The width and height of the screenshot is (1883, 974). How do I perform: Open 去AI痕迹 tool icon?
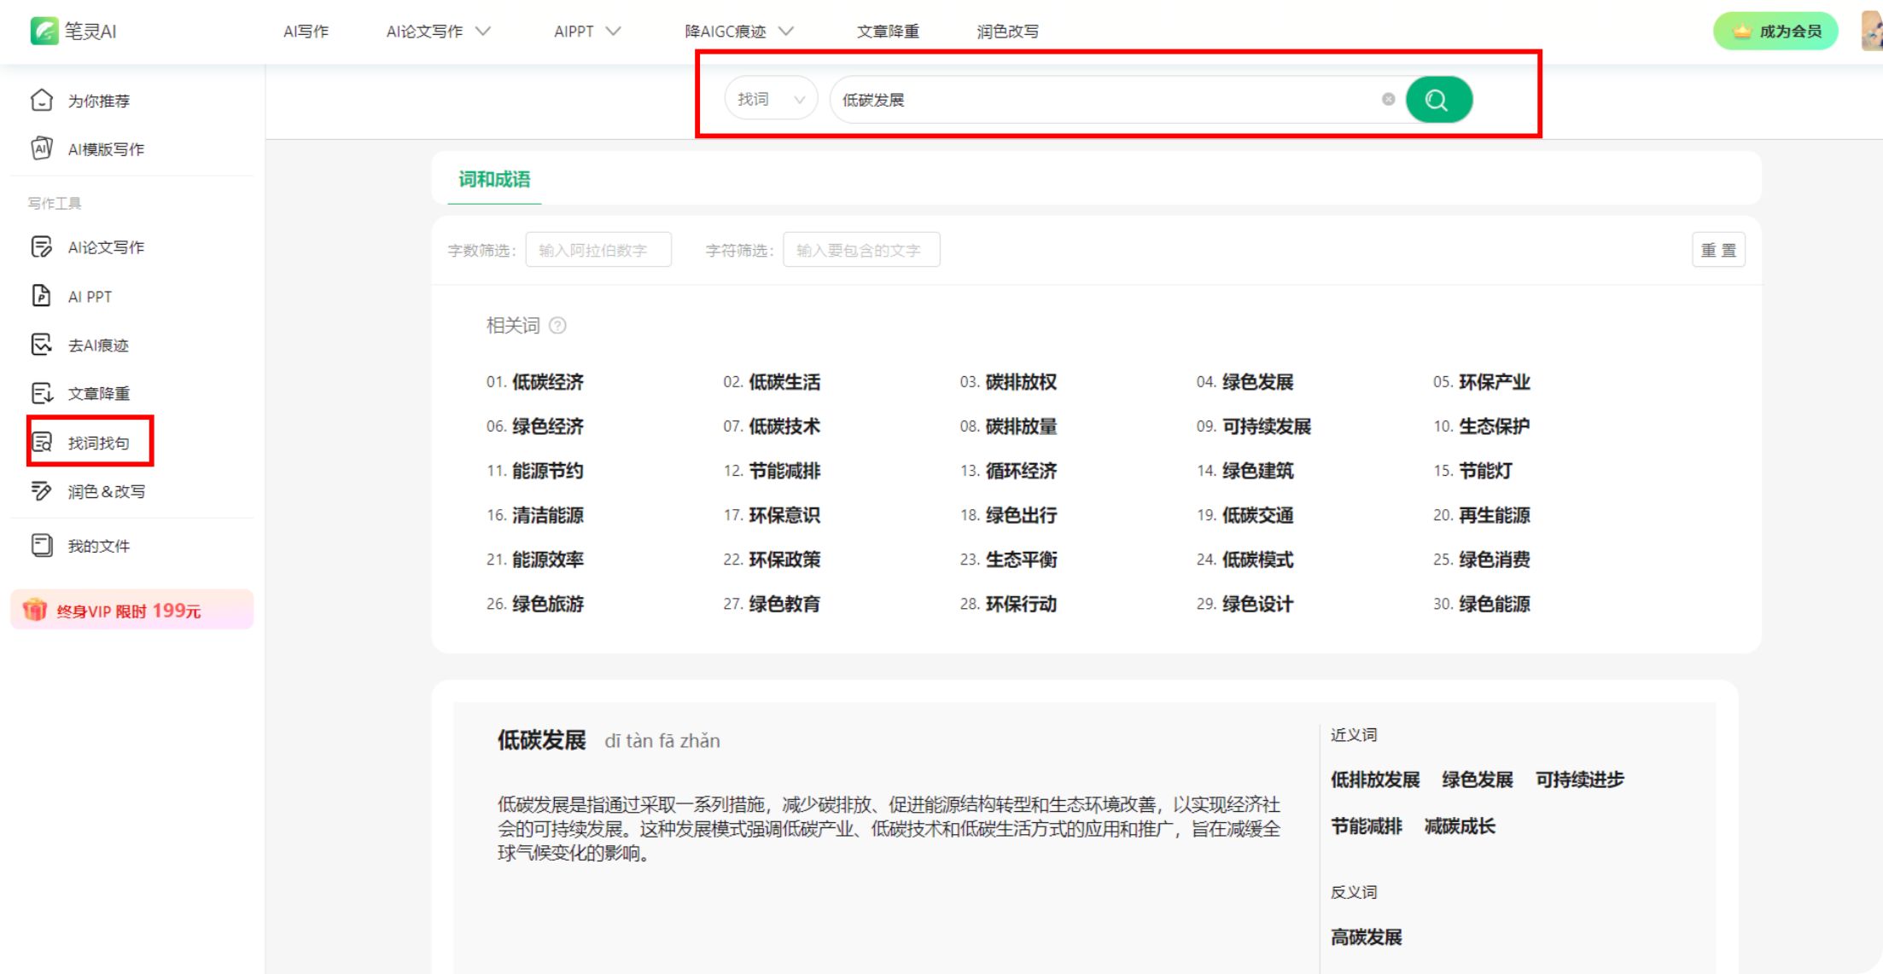[41, 345]
